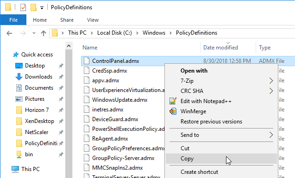Click the navigation pane scroll-up arrow
Screen dimensions: 295x178
pos(69,46)
